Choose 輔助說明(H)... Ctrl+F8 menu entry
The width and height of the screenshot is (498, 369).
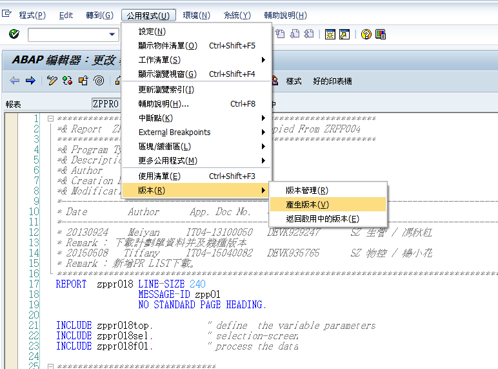(196, 103)
